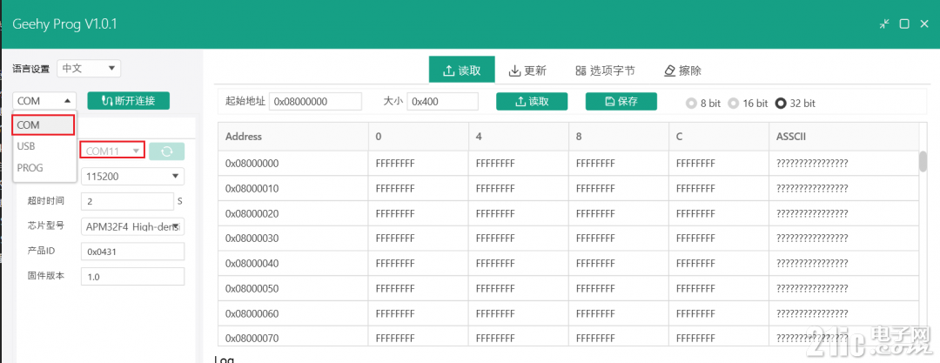This screenshot has height=363, width=940.
Task: Click the 超时时间 timeout input field
Action: tap(127, 202)
